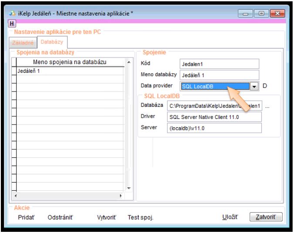The height and width of the screenshot is (234, 293).
Task: Click the list's horizontal scrollbar right arrow
Action: tap(121, 196)
